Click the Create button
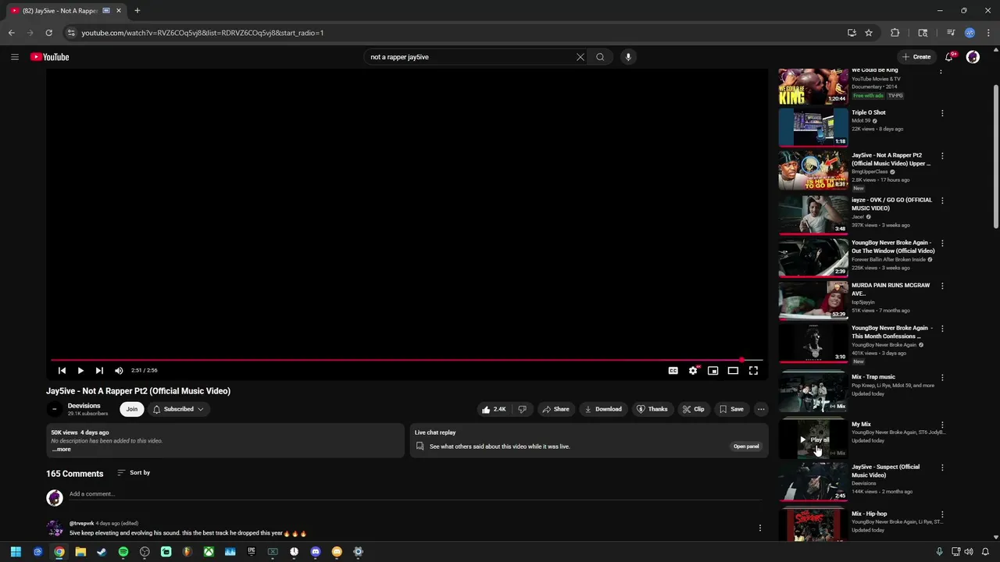Screen dimensions: 1000x562 pyautogui.click(x=916, y=57)
